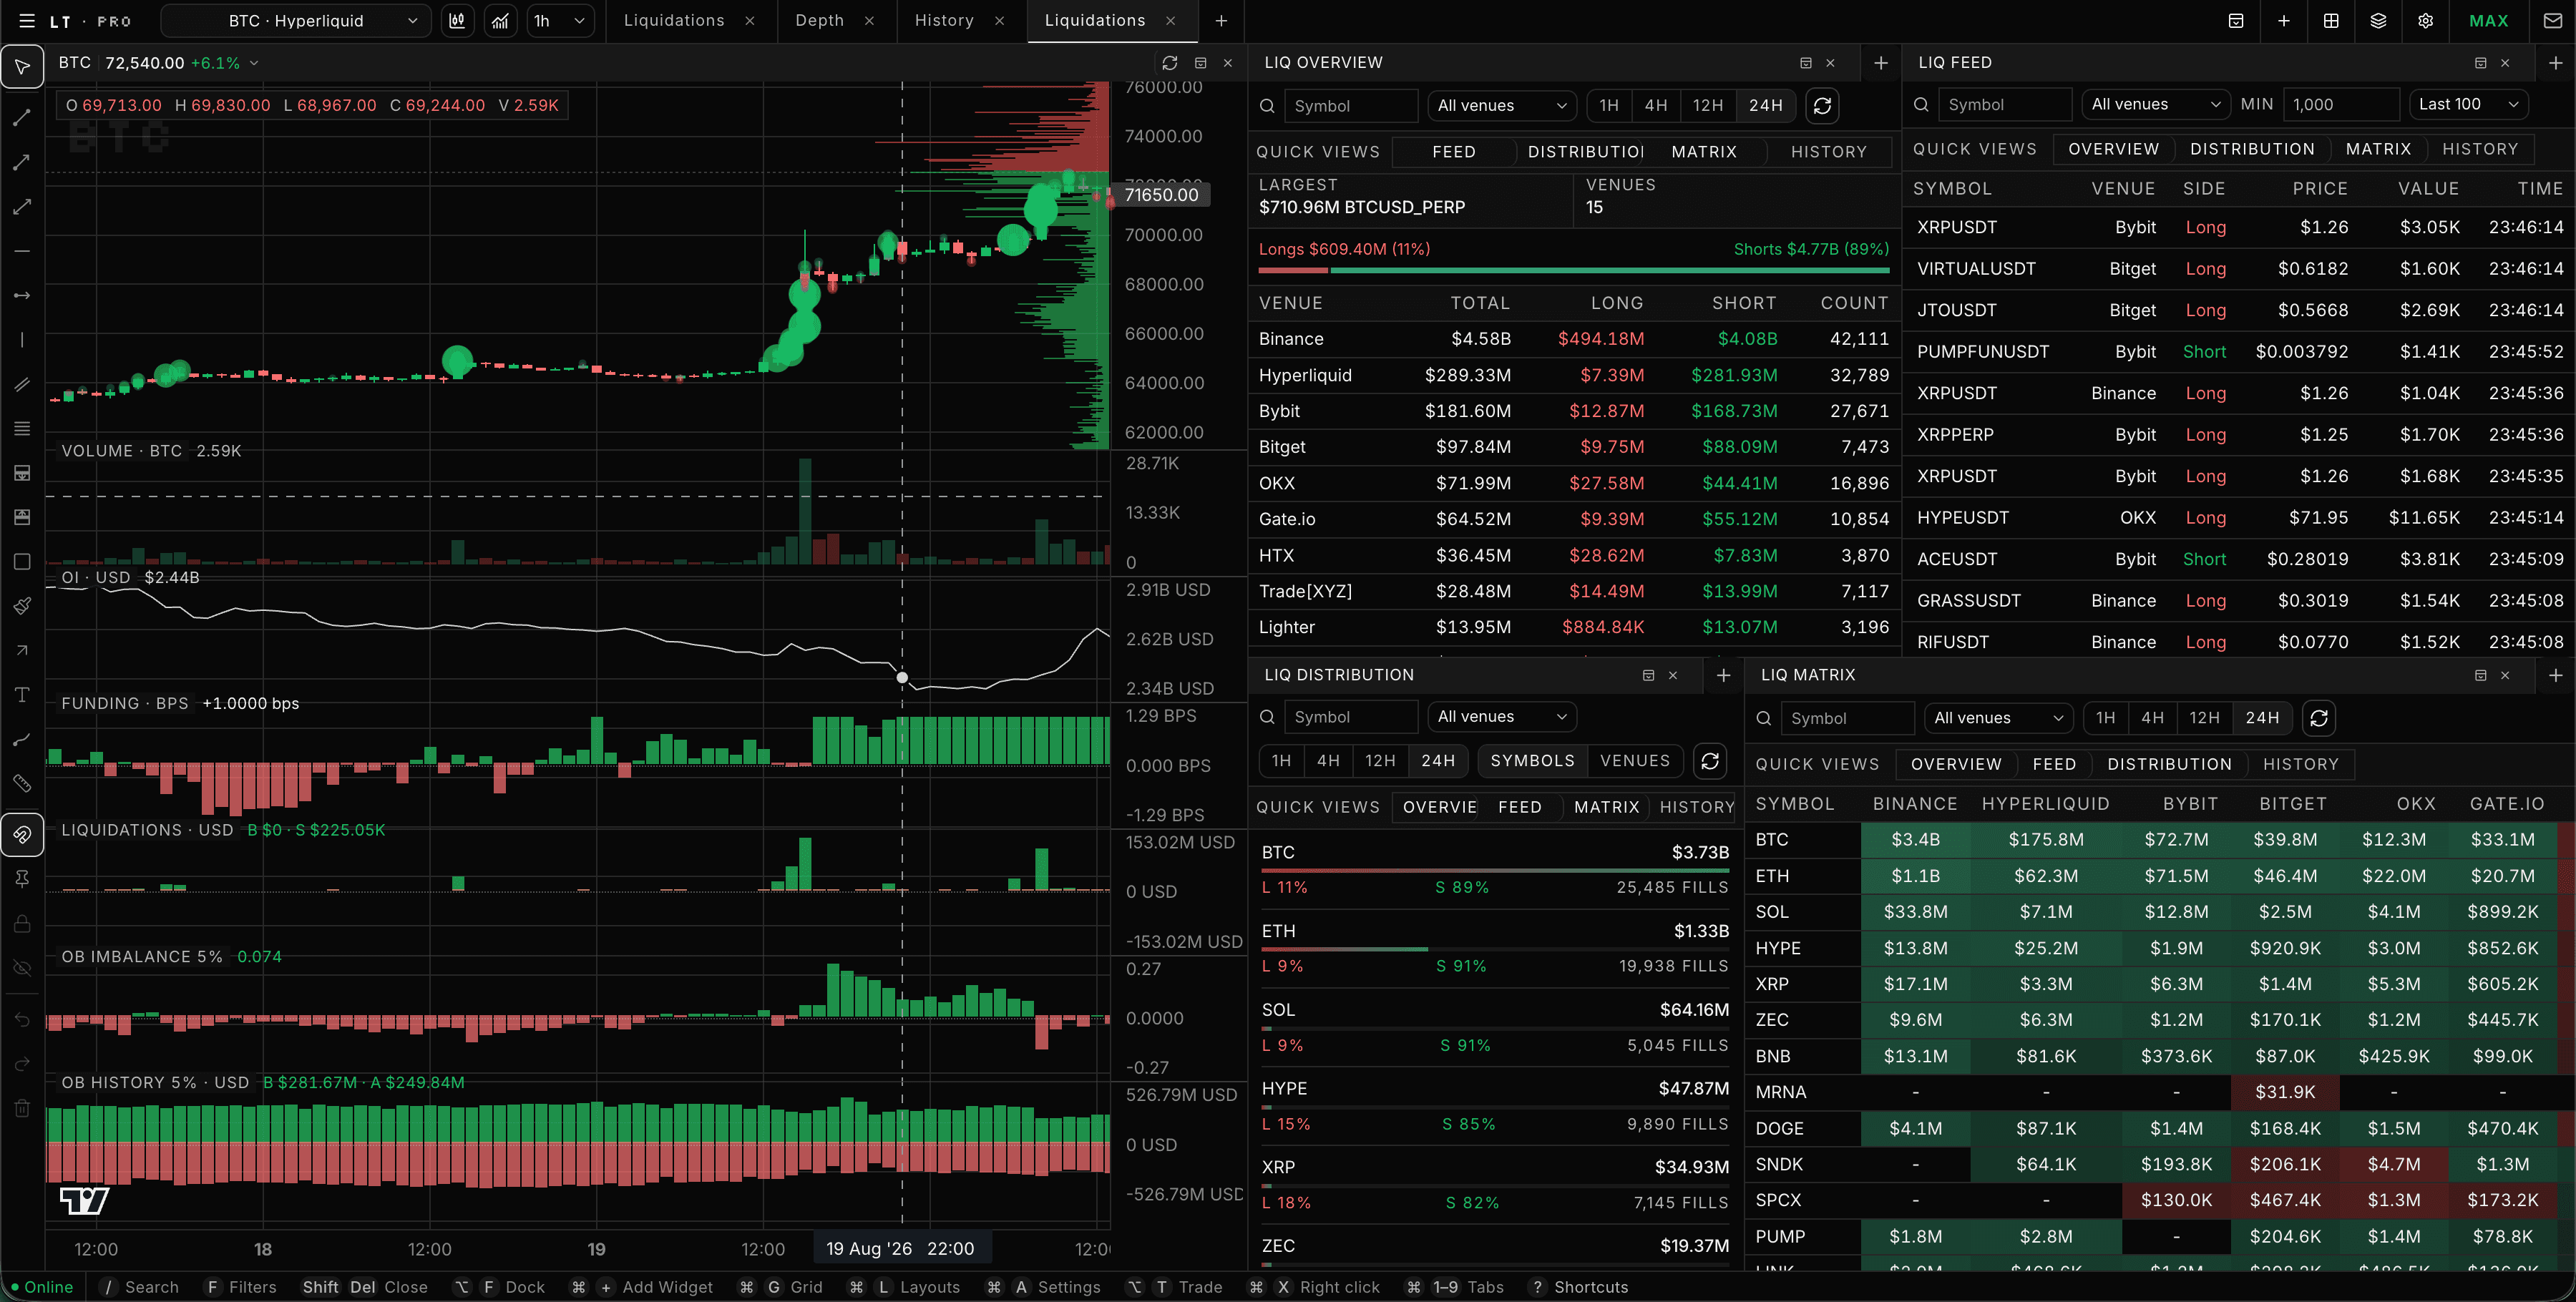Open the settings gear icon top right
This screenshot has height=1302, width=2576.
point(2425,20)
